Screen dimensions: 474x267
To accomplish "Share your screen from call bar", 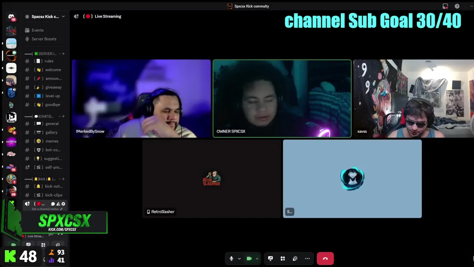I will click(270, 258).
